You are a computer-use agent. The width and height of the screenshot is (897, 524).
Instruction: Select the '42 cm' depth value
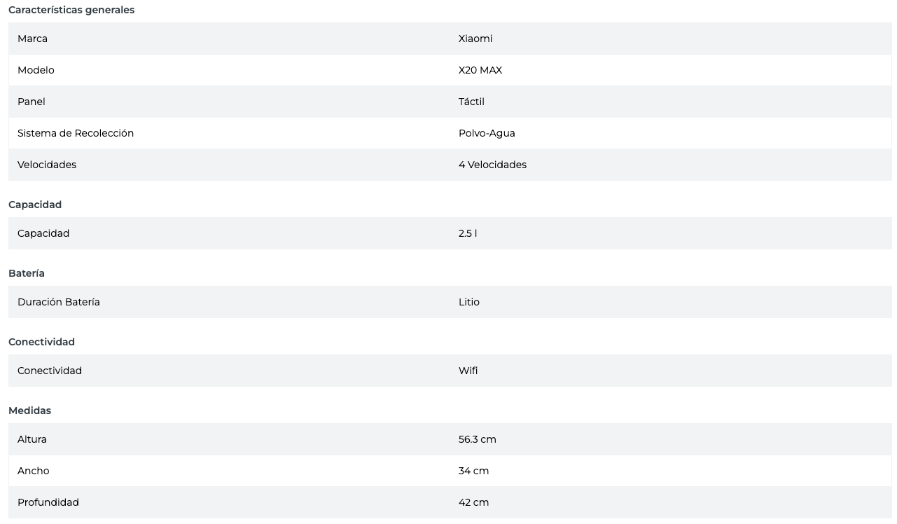[474, 502]
